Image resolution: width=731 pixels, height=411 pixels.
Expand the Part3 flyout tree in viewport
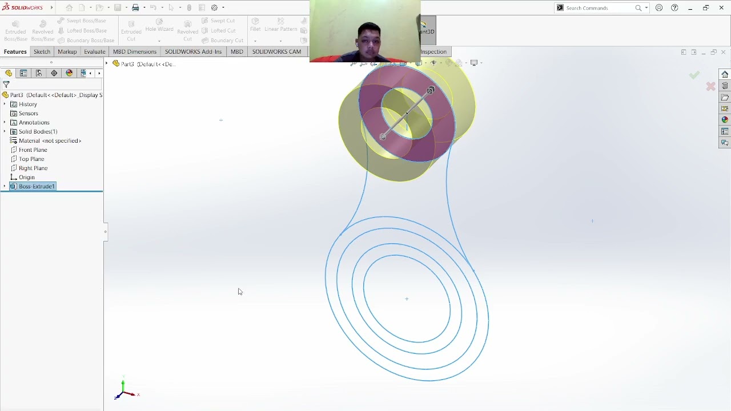tap(107, 63)
